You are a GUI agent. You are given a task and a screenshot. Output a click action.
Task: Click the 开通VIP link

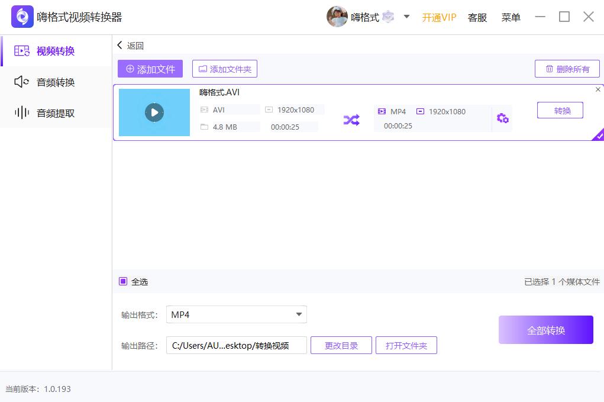439,17
